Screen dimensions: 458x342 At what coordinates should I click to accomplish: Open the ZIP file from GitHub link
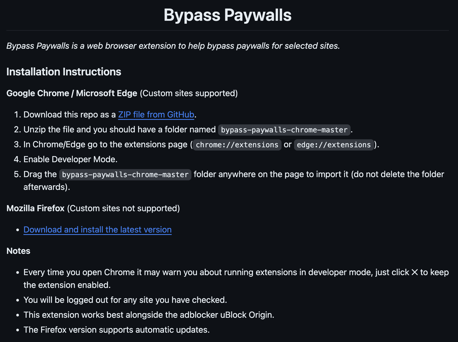point(156,115)
